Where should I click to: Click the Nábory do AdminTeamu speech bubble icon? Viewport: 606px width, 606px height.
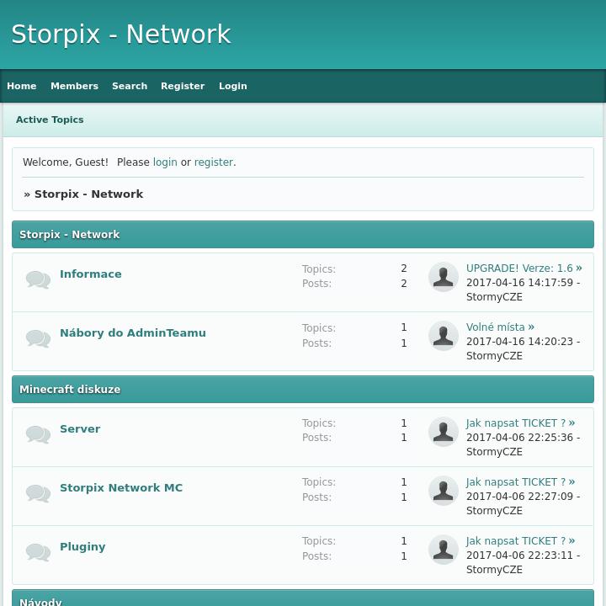[x=38, y=338]
